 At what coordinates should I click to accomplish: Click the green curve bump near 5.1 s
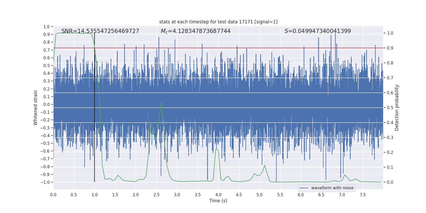click(265, 165)
